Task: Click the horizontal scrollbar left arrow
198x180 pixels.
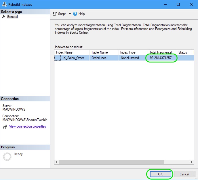Action: pyautogui.click(x=57, y=162)
